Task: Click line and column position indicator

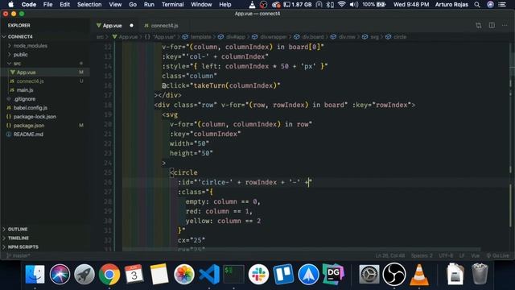Action: (x=390, y=255)
